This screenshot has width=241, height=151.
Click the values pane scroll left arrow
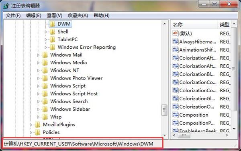pyautogui.click(x=174, y=135)
